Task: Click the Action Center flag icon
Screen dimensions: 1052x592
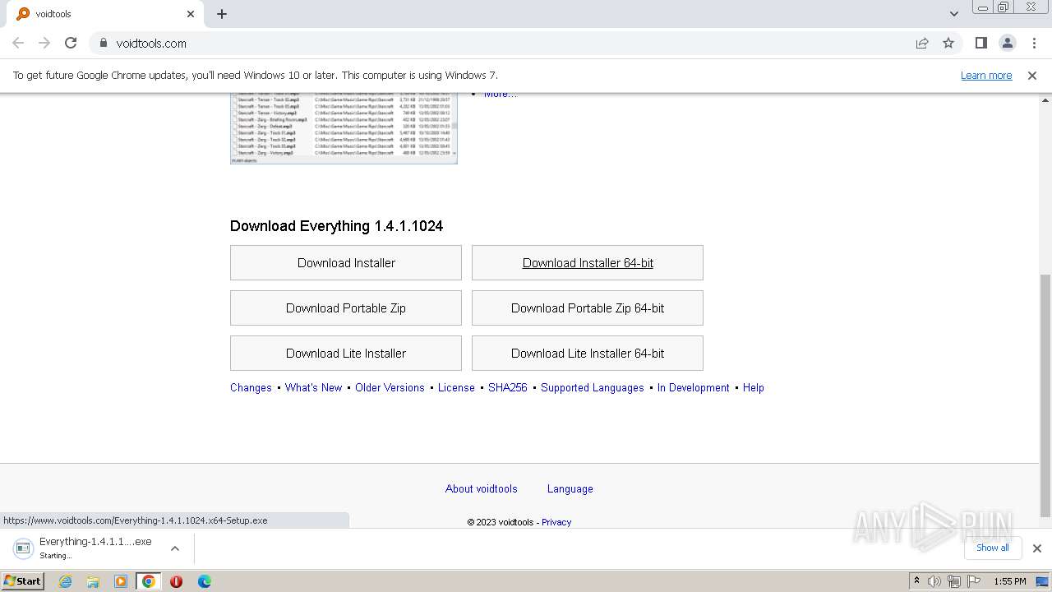Action: pos(974,581)
